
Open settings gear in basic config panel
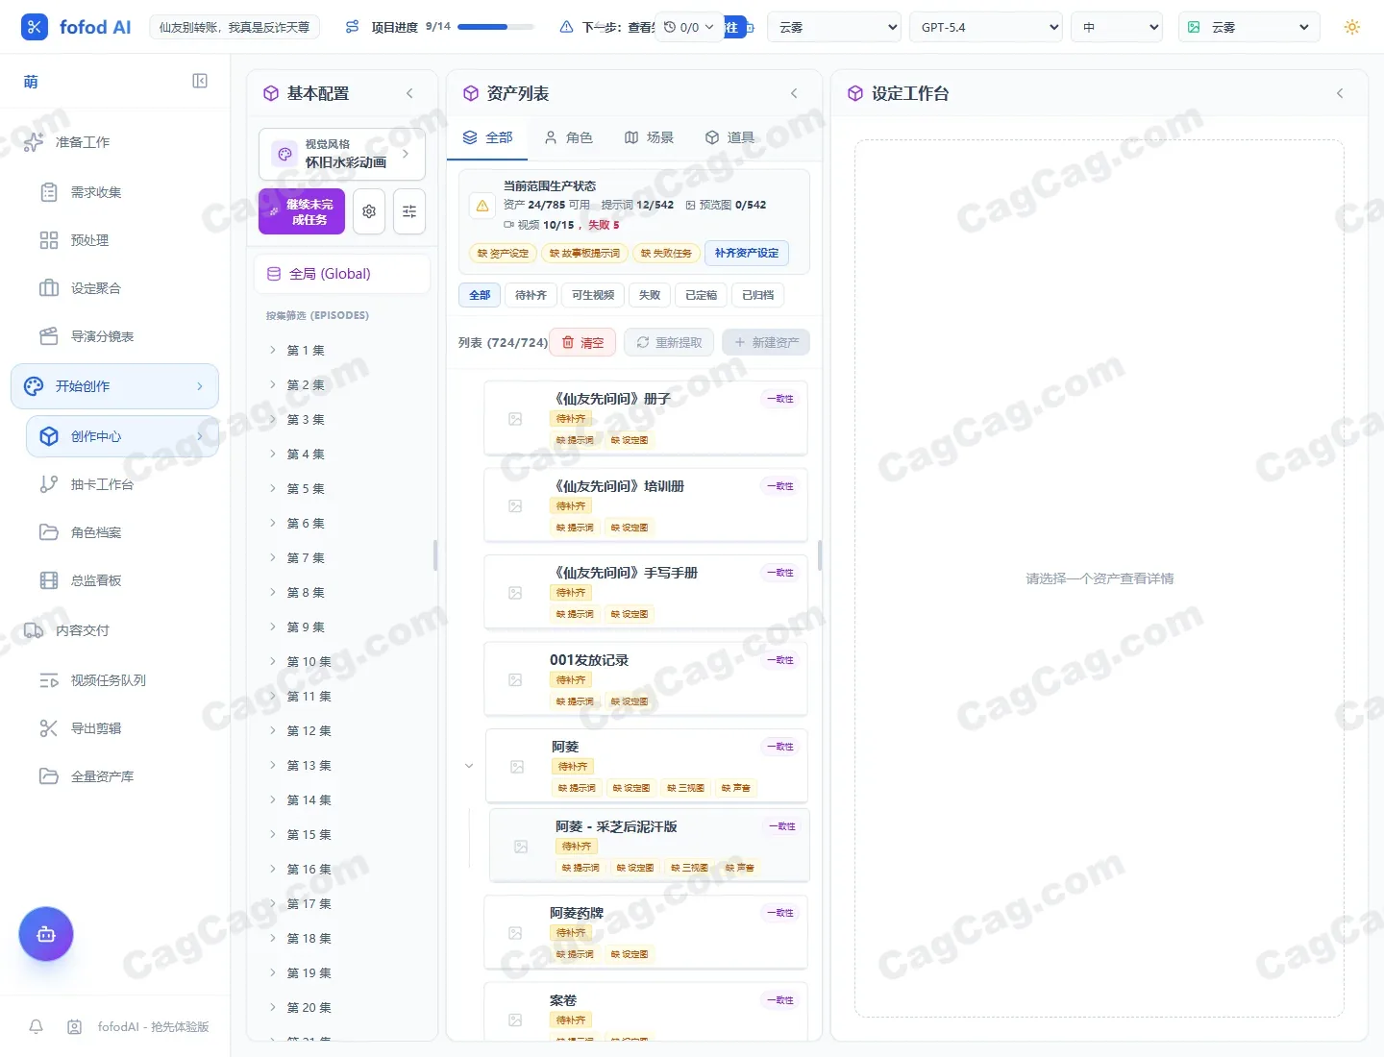pyautogui.click(x=369, y=211)
